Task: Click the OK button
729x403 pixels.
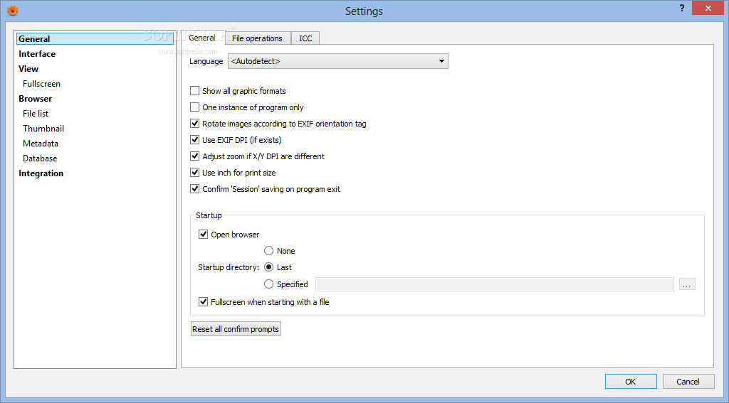Action: coord(631,381)
